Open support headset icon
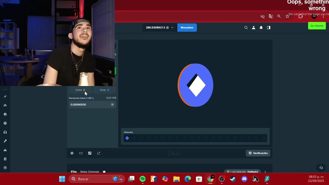329x185 pixels. (321, 168)
